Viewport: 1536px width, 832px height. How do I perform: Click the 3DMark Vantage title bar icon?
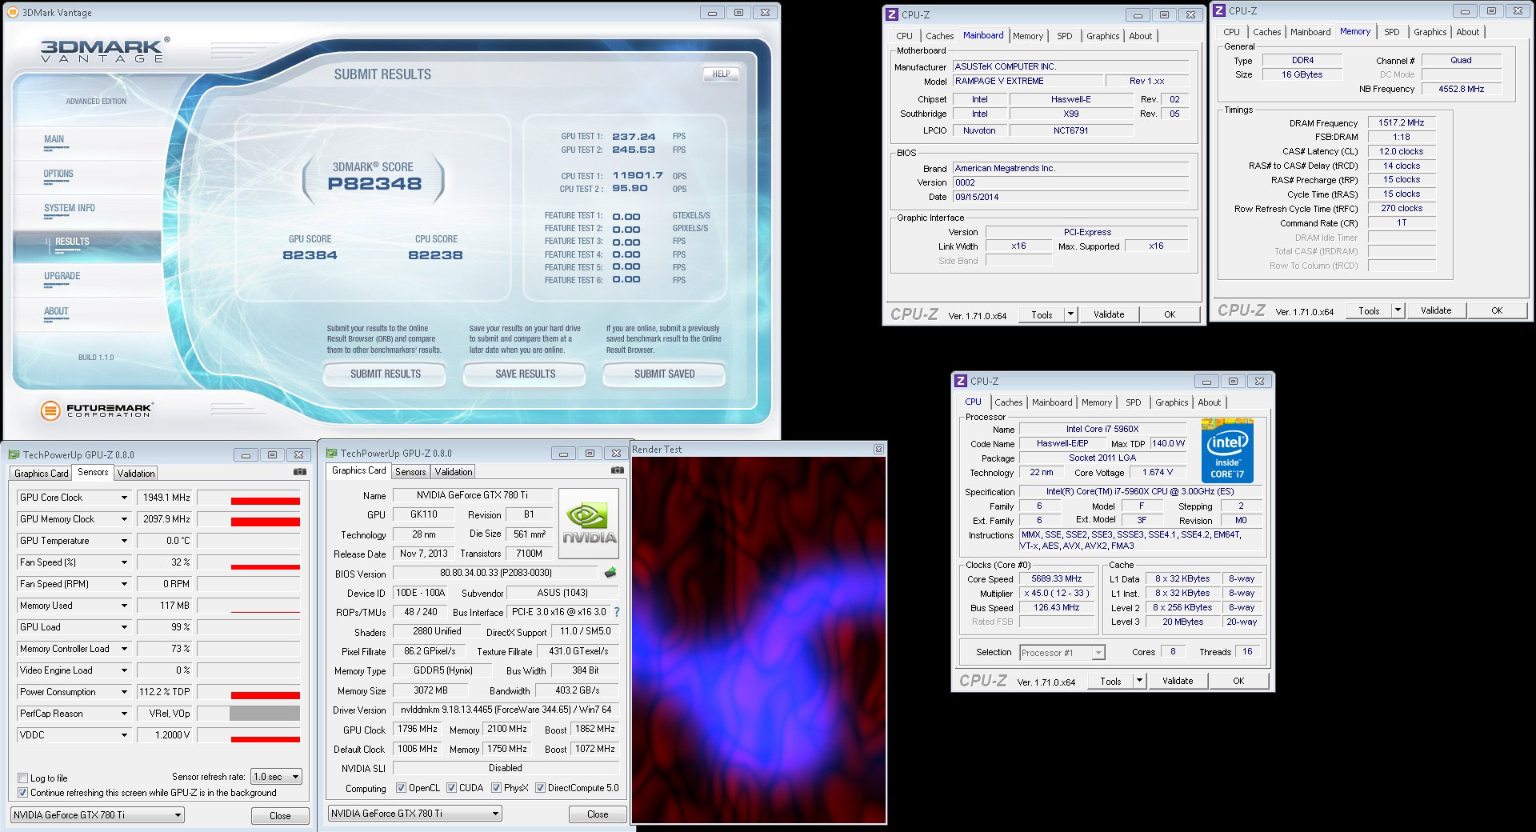coord(14,13)
